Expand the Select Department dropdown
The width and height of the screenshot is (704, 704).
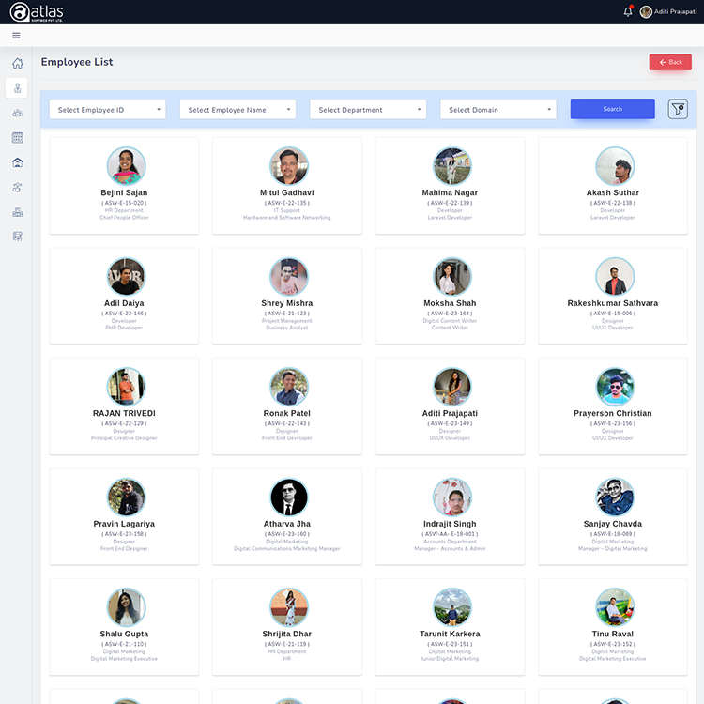pos(368,110)
